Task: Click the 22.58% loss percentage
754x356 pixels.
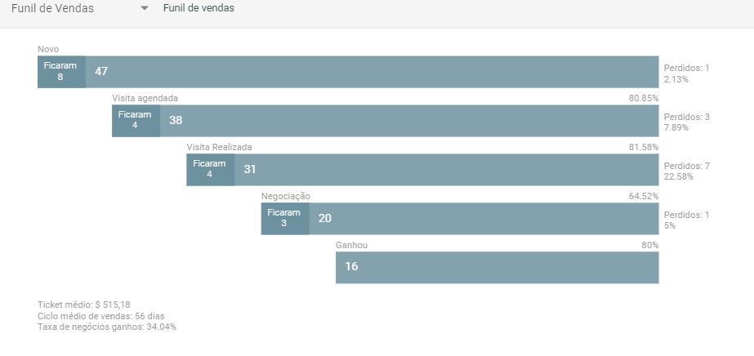Action: tap(679, 177)
